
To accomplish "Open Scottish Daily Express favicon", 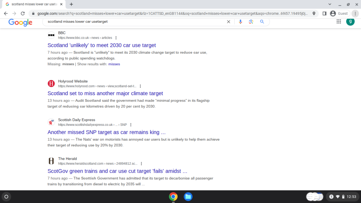I will [x=51, y=122].
